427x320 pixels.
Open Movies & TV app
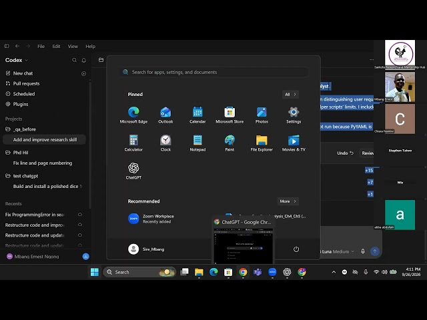[x=294, y=143]
